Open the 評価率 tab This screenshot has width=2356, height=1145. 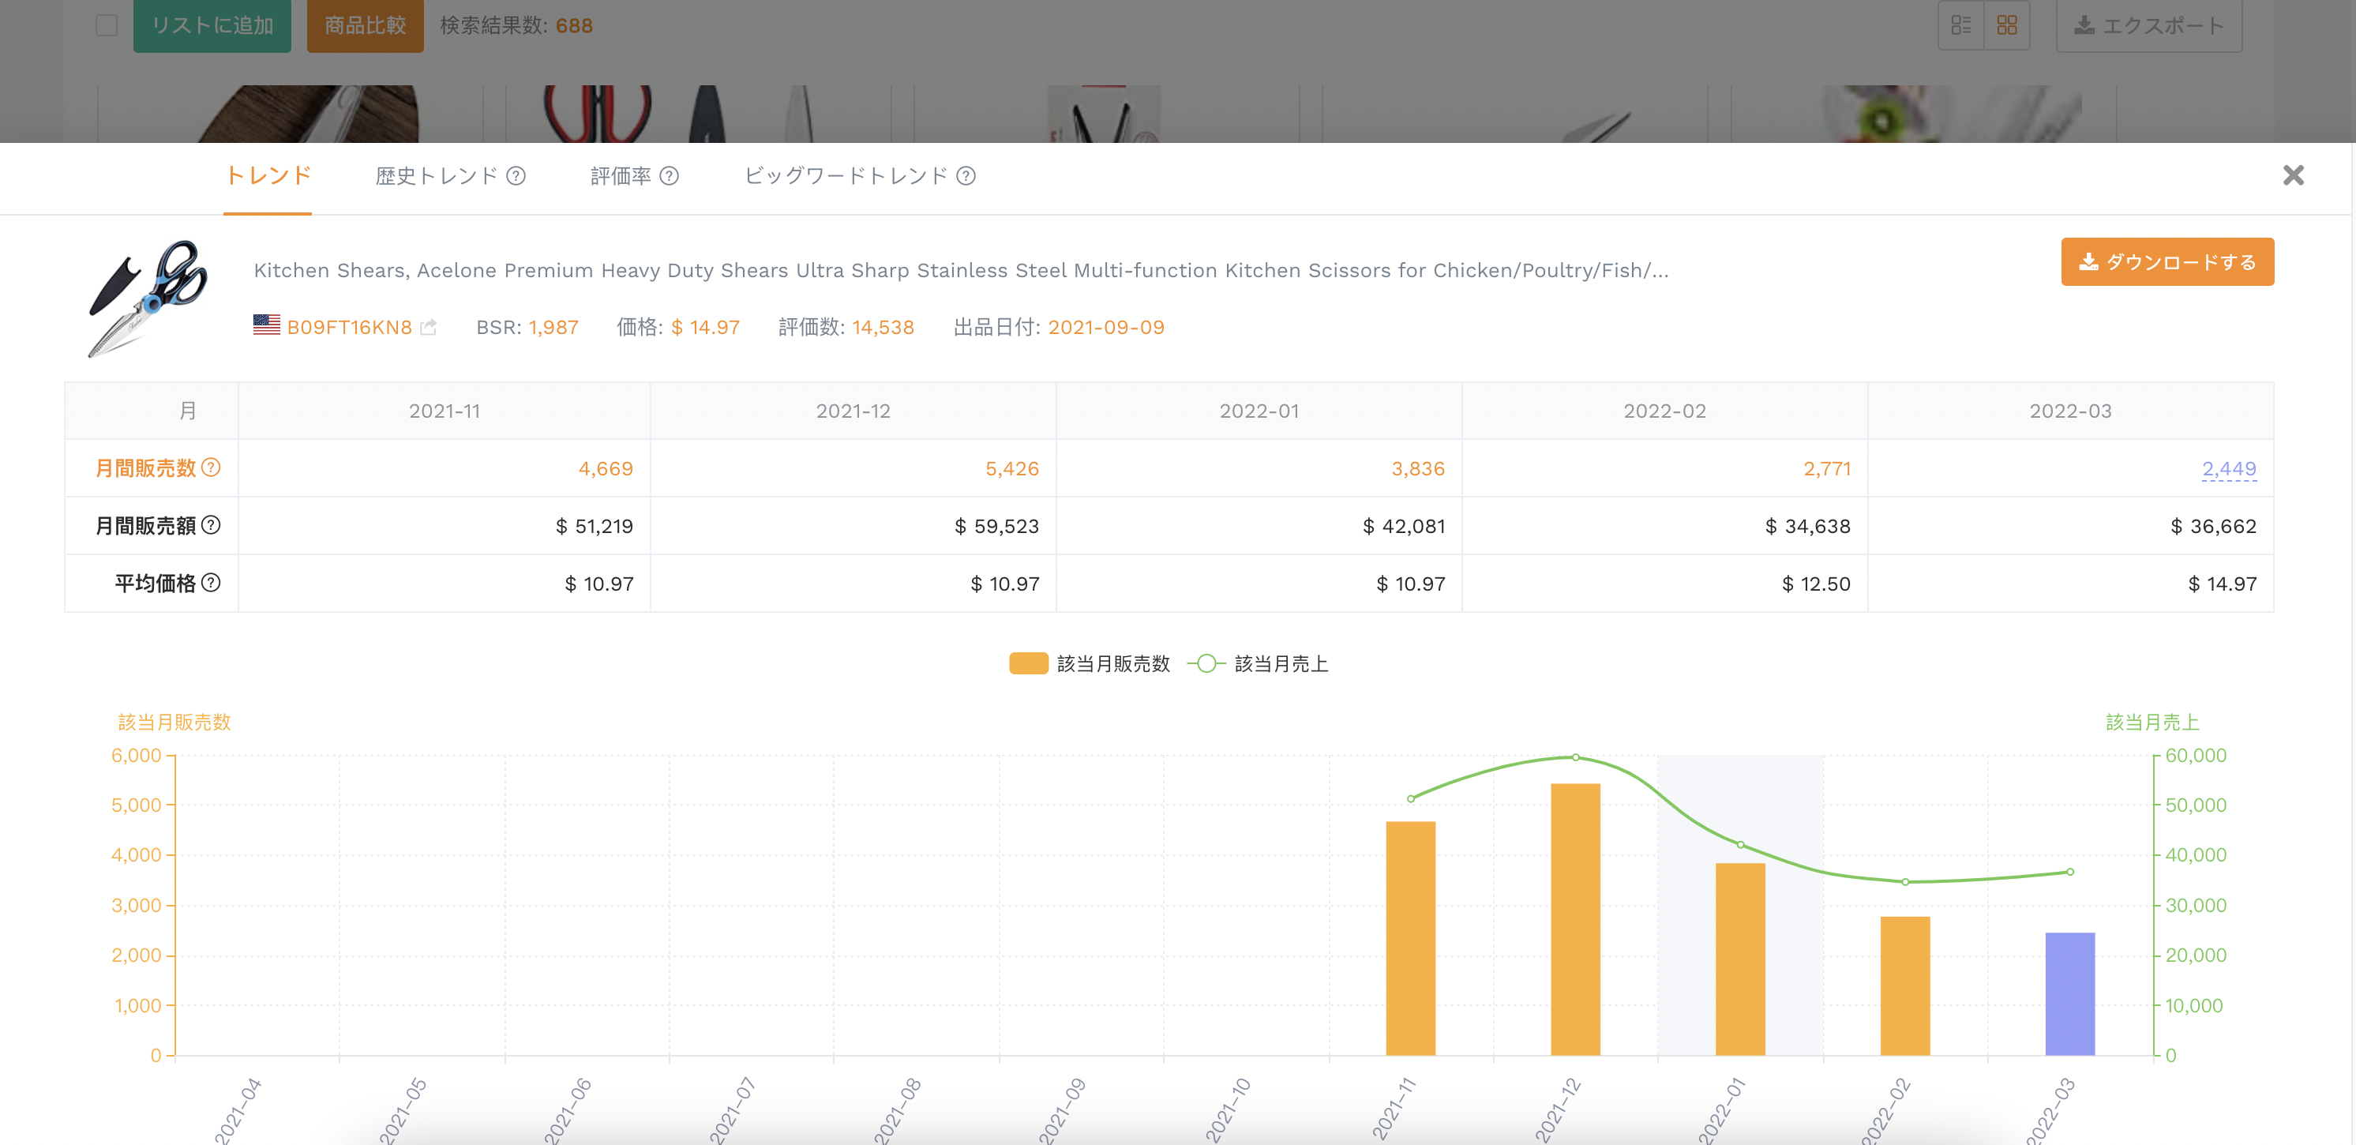[621, 175]
